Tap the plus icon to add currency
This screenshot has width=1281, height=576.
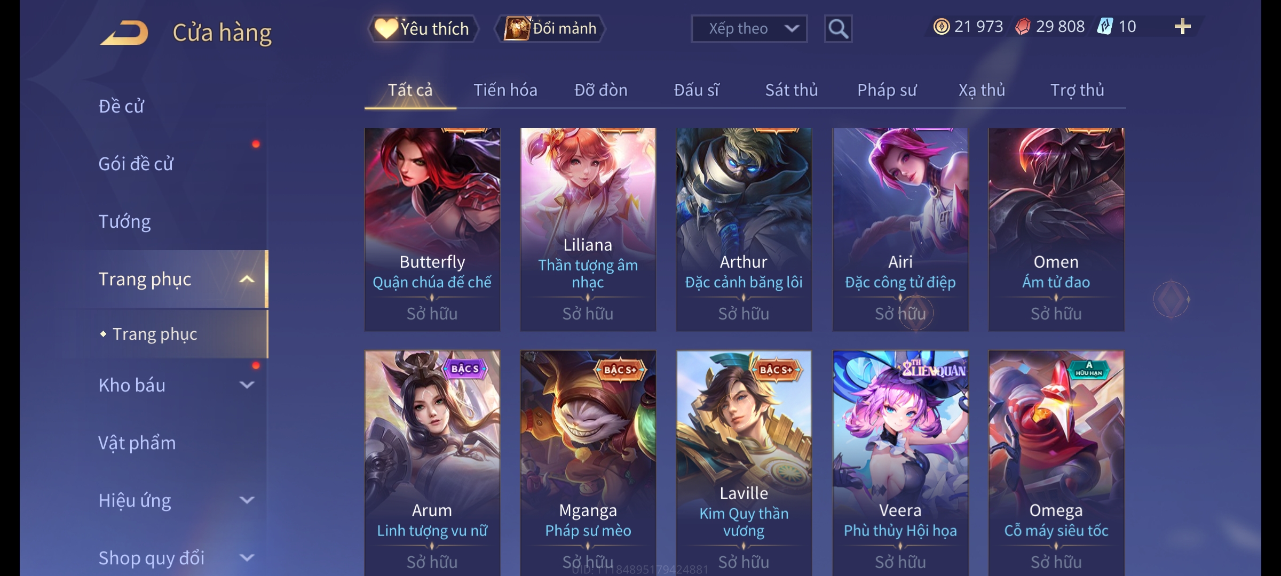(x=1183, y=27)
